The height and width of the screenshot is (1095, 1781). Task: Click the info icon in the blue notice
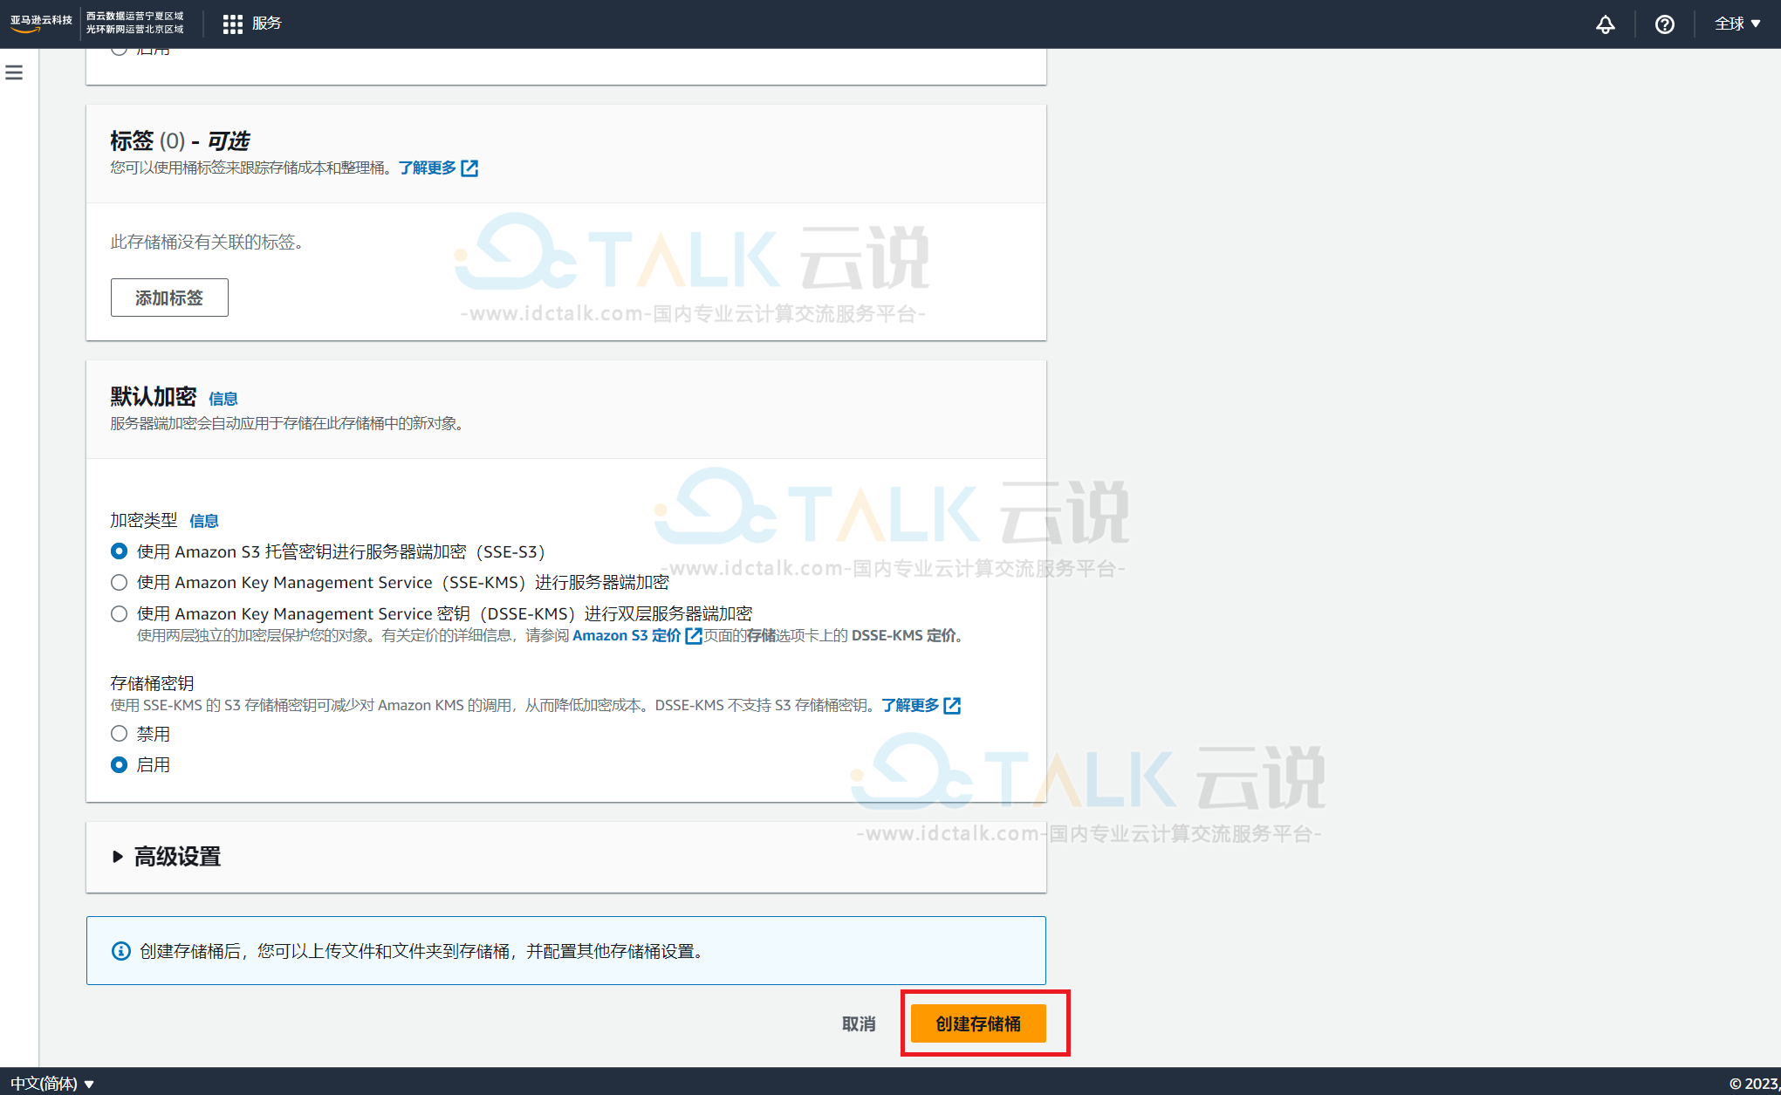[x=121, y=951]
